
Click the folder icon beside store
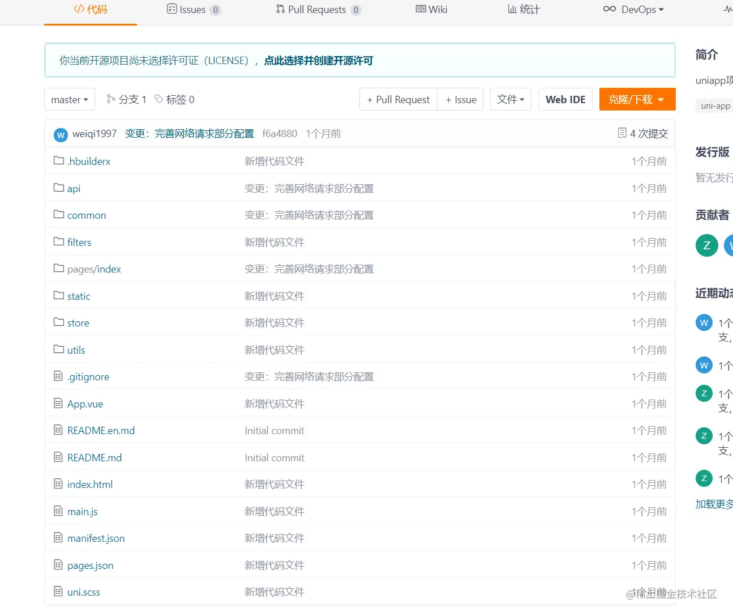click(x=59, y=322)
